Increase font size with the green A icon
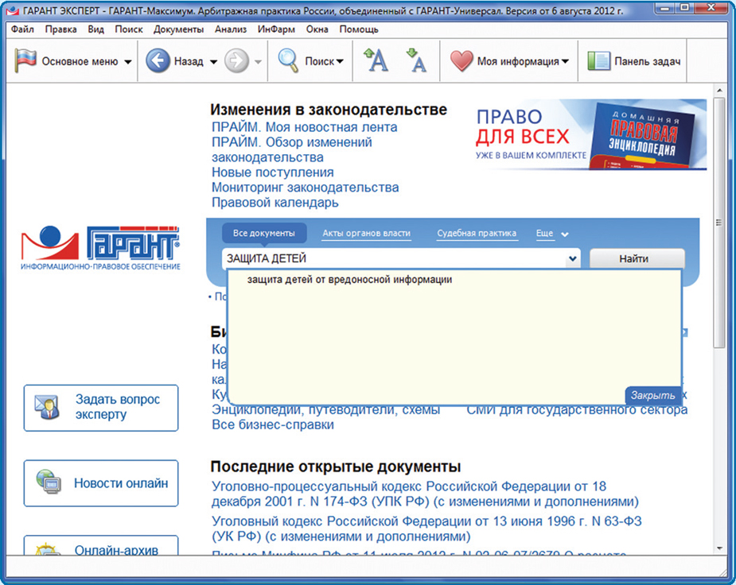The image size is (736, 585). click(374, 60)
